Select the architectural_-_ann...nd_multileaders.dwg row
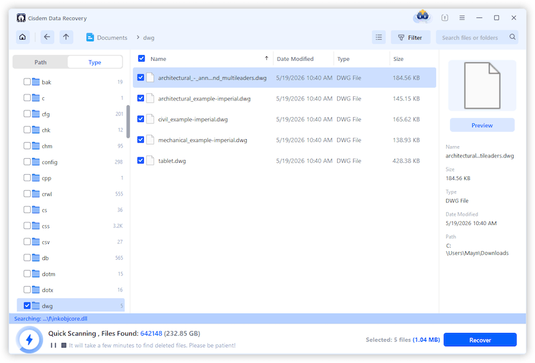The image size is (535, 363). pos(285,78)
